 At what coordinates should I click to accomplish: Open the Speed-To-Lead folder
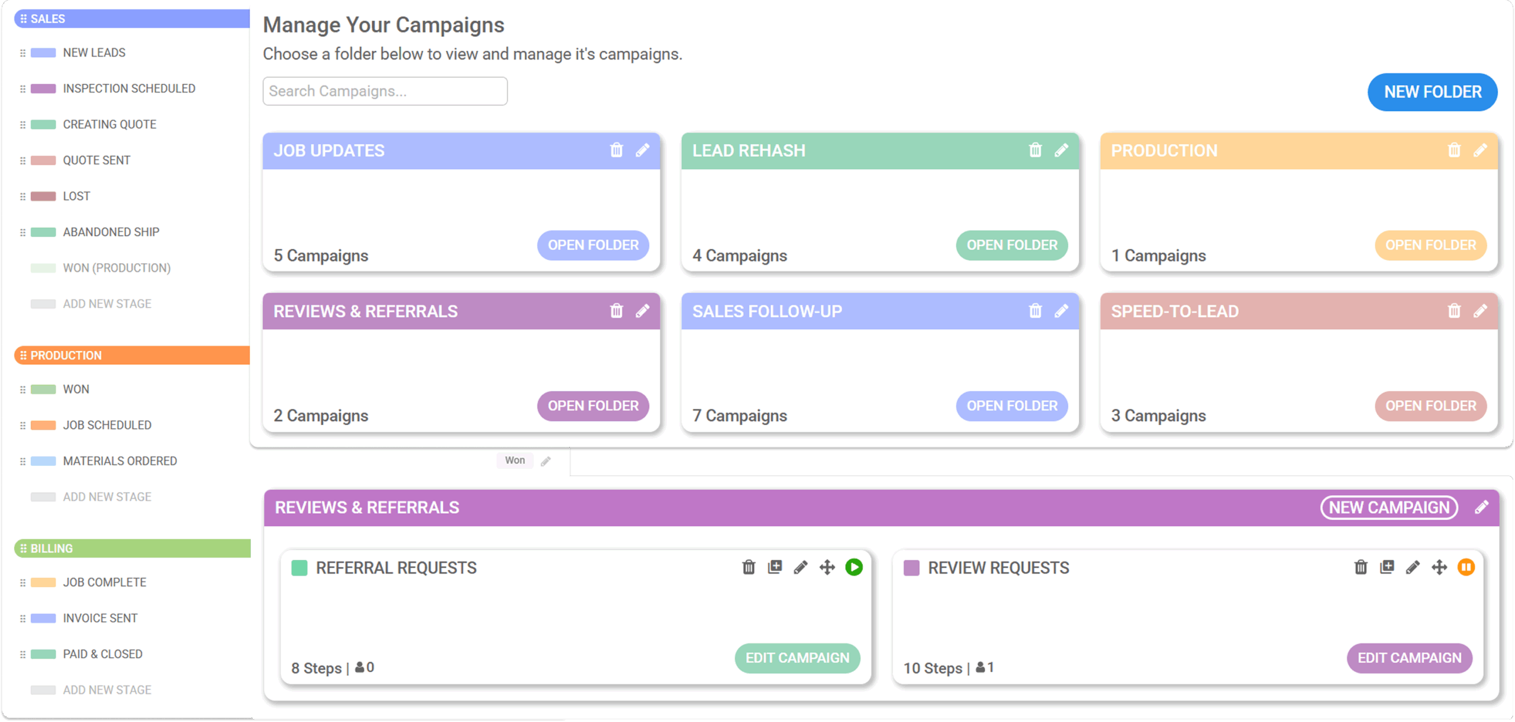1430,406
